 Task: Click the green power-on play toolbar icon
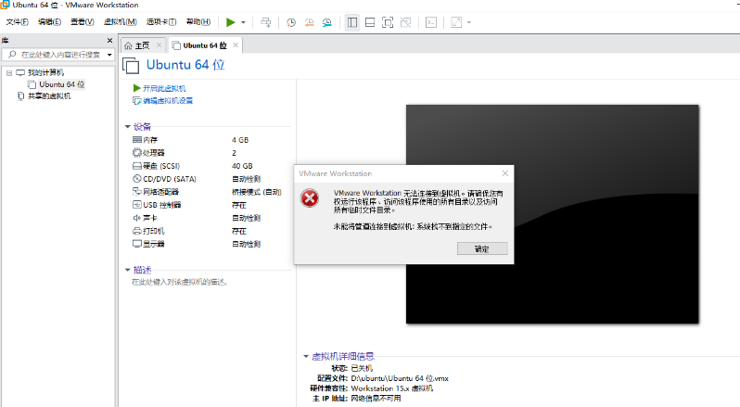(x=230, y=22)
